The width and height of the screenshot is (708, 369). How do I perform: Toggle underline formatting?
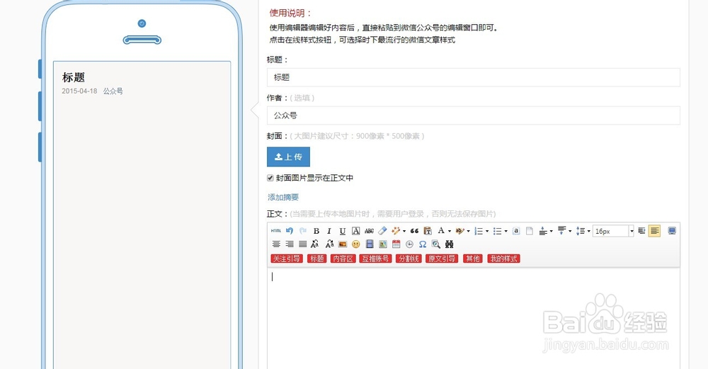tap(343, 231)
